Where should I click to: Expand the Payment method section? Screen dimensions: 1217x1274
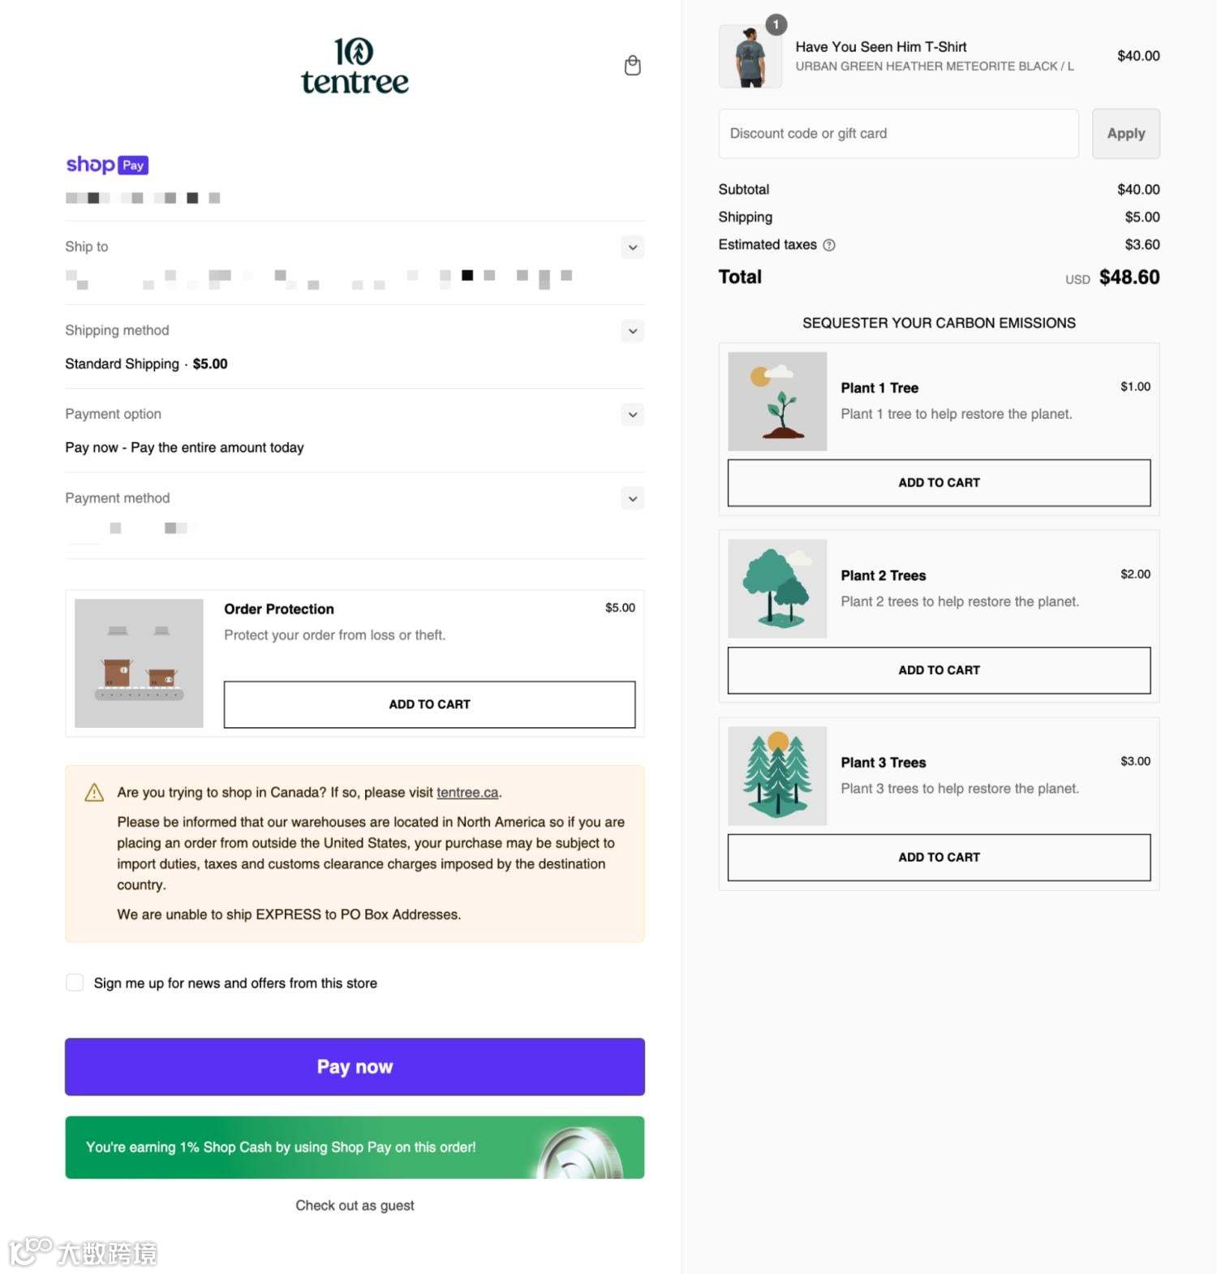633,498
